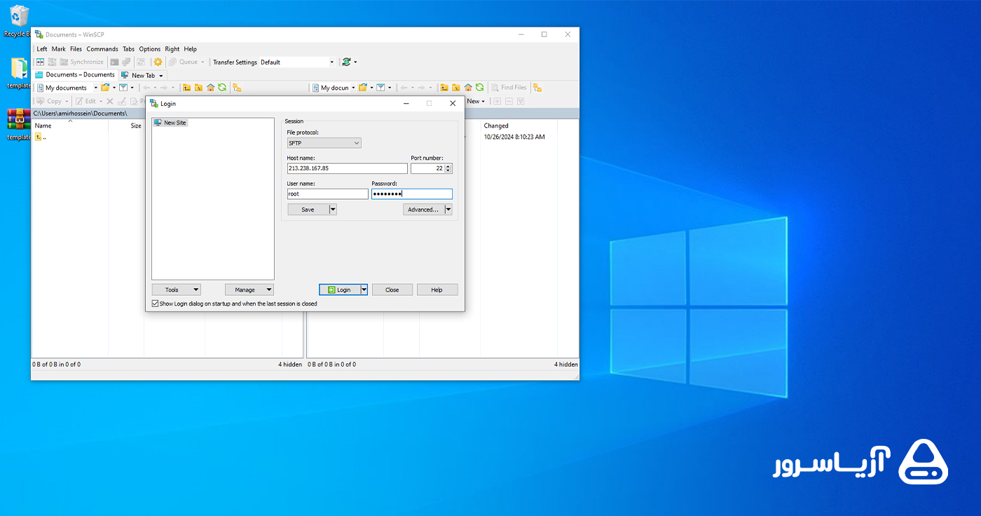981x516 pixels.
Task: Open the Options menu
Action: click(150, 49)
